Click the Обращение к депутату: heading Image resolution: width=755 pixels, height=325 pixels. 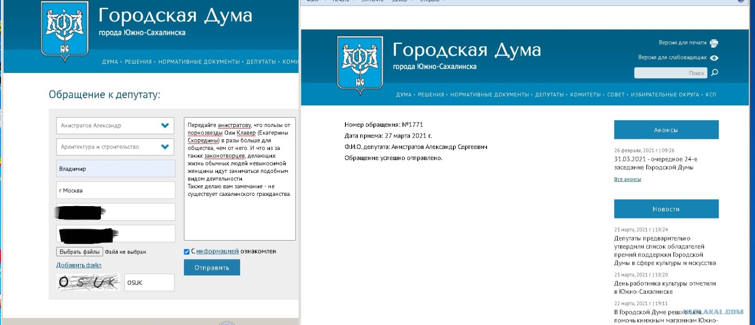(104, 95)
